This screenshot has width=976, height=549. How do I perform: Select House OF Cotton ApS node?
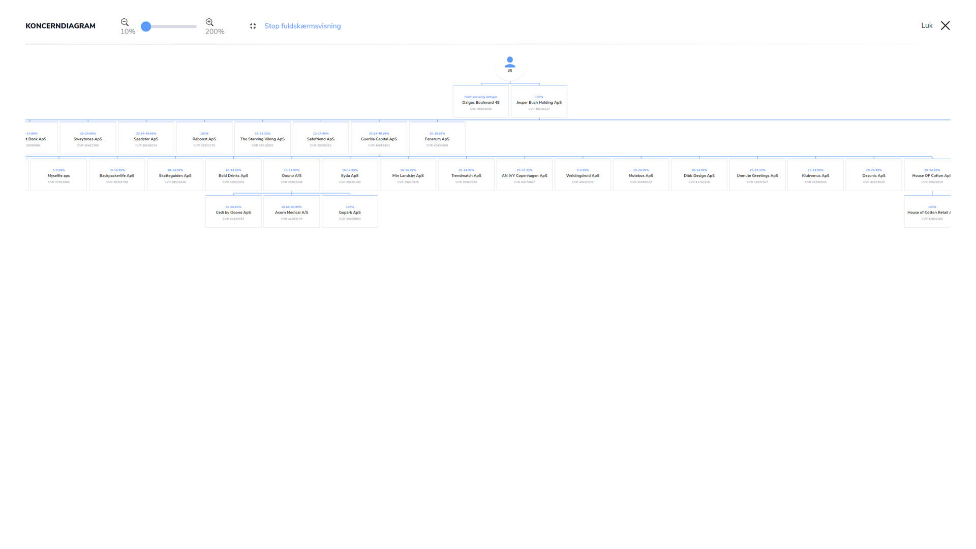(928, 175)
